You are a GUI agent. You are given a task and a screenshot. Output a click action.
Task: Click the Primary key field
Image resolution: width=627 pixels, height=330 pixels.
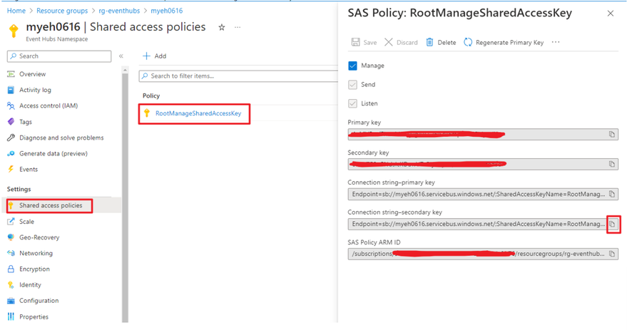(x=483, y=134)
